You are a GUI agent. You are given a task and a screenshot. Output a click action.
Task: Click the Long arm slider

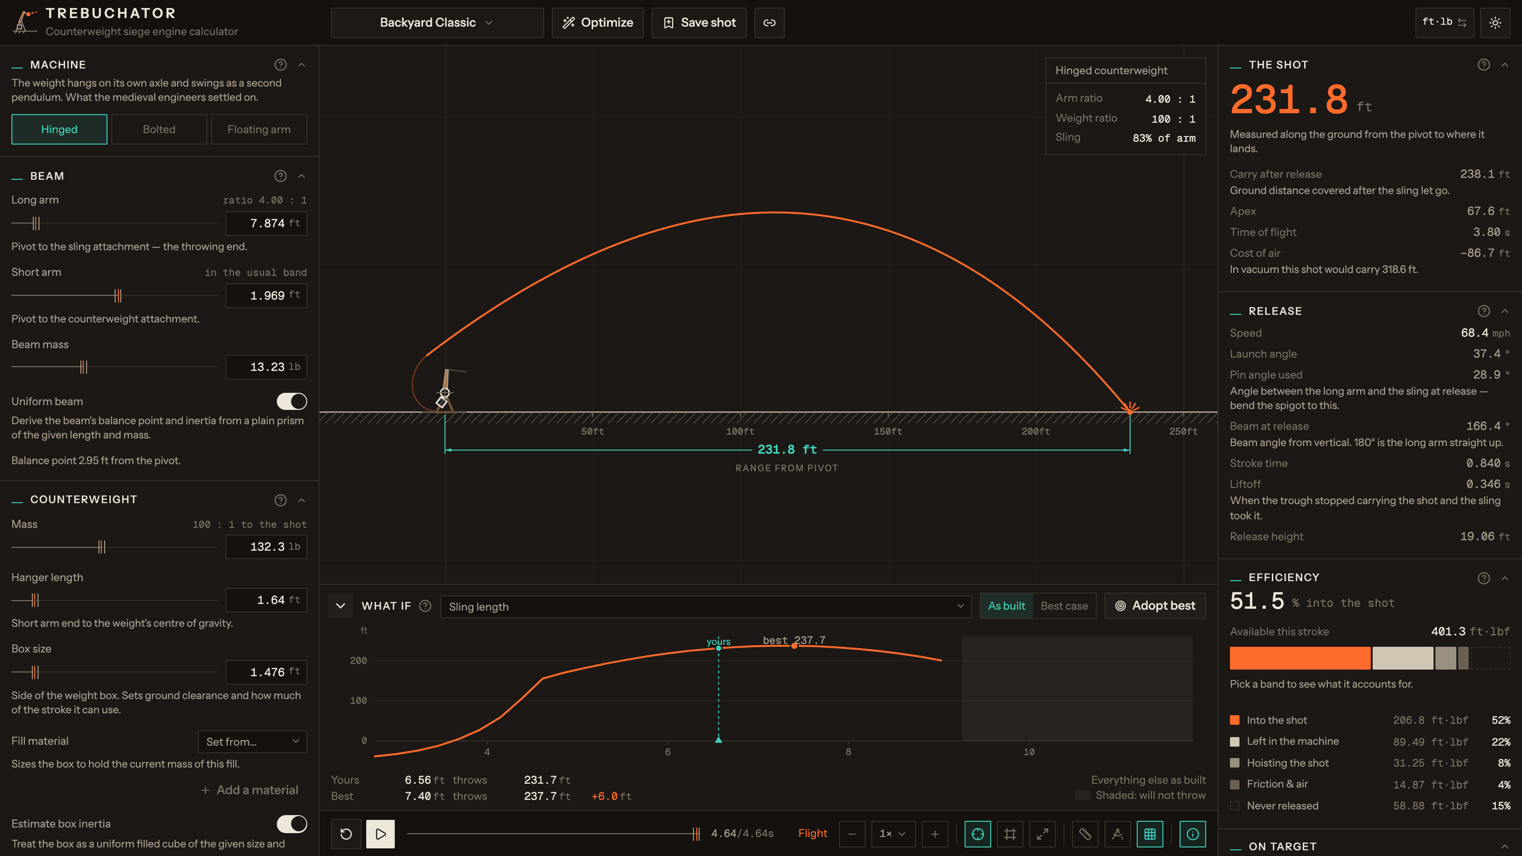point(115,224)
